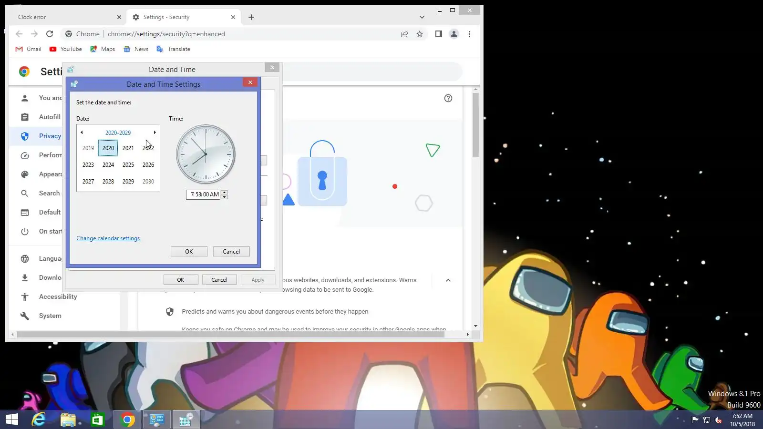
Task: Go back in Chrome navigation
Action: coord(19,34)
